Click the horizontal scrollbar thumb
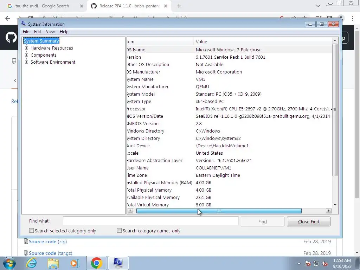This screenshot has width=360, height=270. 219,211
